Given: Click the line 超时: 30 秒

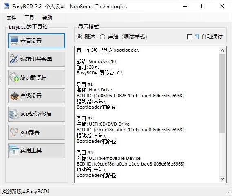Looking at the screenshot, I should pos(88,67).
